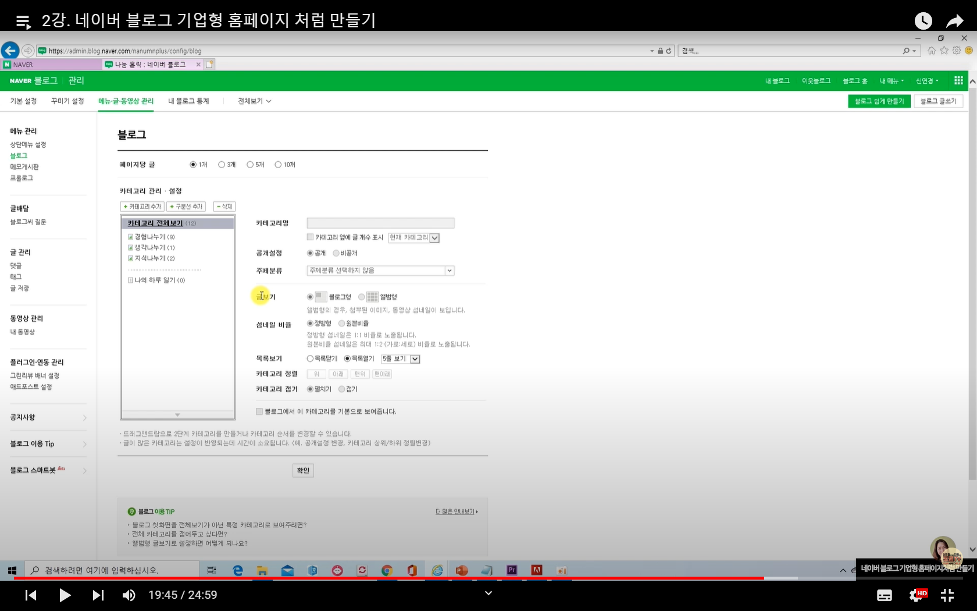
Task: Open Chrome from taskbar
Action: (387, 570)
